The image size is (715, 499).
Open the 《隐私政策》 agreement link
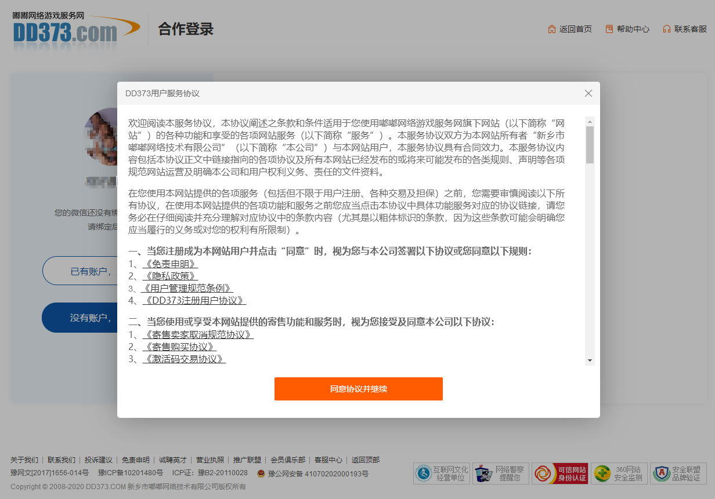click(170, 276)
